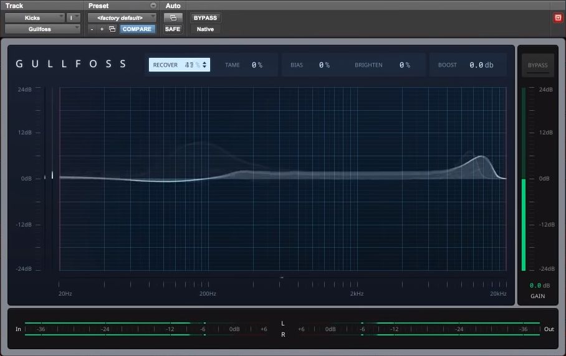Click the Tame percentage value
The height and width of the screenshot is (356, 566).
coord(257,65)
